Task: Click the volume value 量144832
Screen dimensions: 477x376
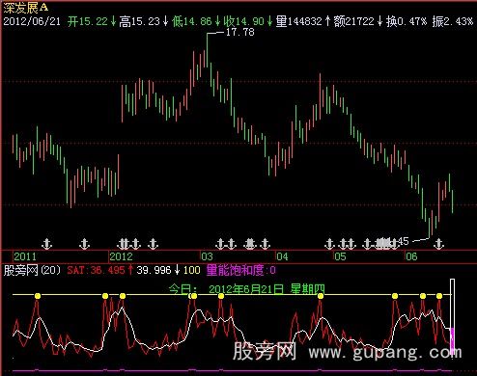Action: 299,21
